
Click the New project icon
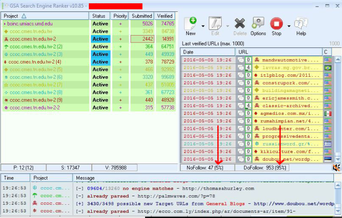click(x=191, y=24)
